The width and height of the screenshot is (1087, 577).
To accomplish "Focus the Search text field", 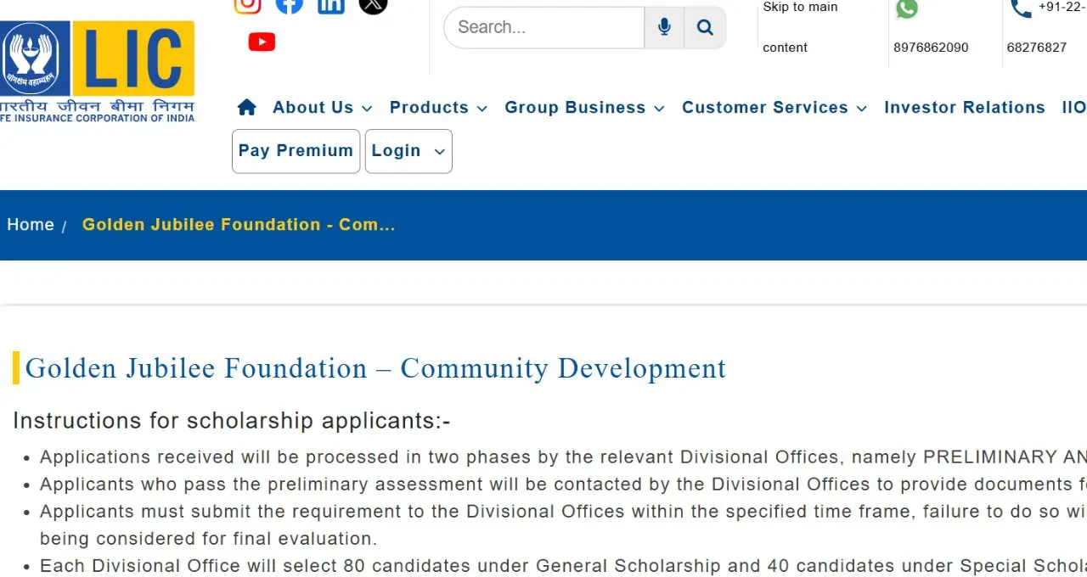I will pyautogui.click(x=543, y=27).
